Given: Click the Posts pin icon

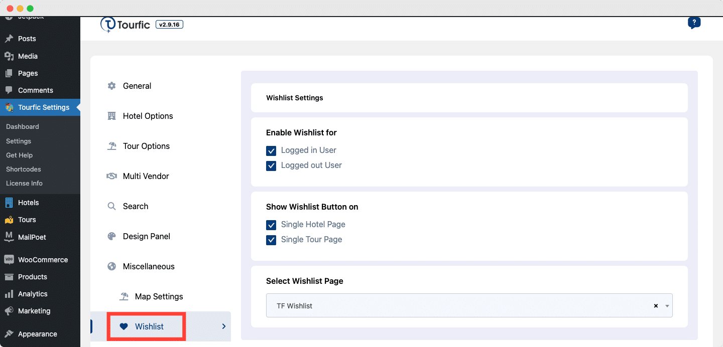Looking at the screenshot, I should [x=9, y=39].
